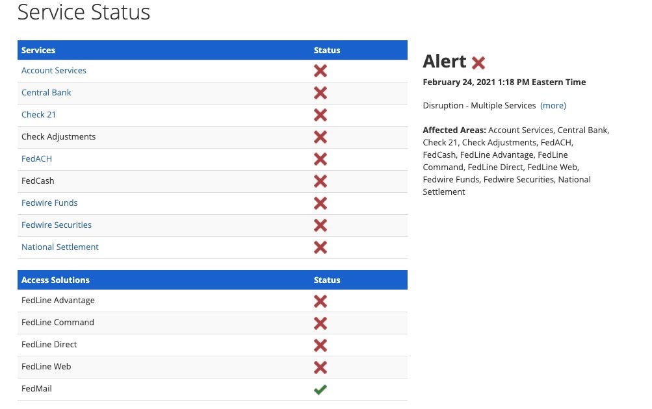652x409 pixels.
Task: Click the National Settlement red X icon
Action: 320,247
